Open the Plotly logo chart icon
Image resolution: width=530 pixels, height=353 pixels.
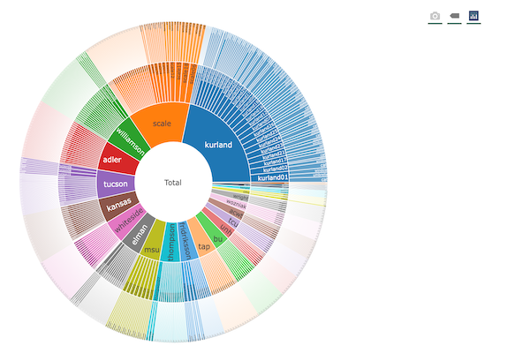coord(474,16)
